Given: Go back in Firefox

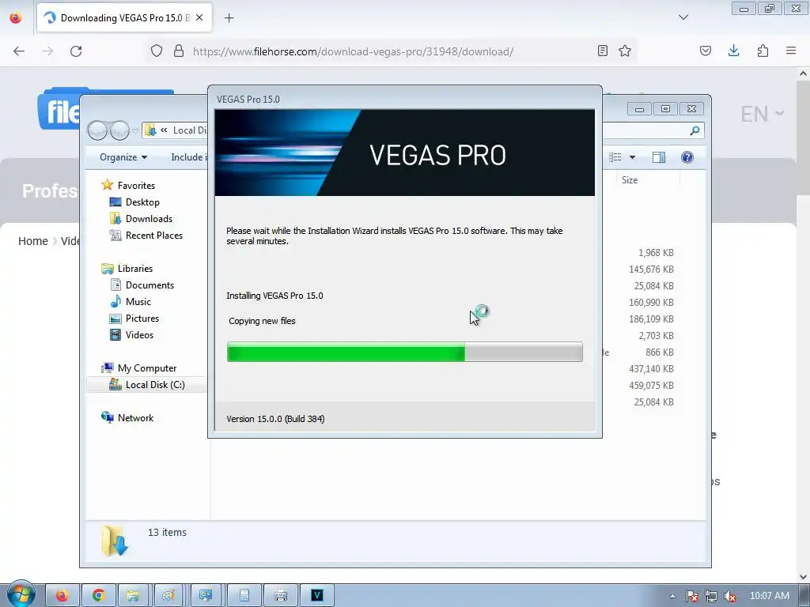Looking at the screenshot, I should [19, 51].
